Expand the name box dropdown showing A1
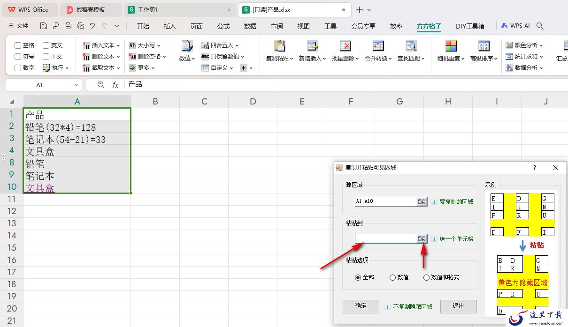Screen dimensions: 568x327 77,85
